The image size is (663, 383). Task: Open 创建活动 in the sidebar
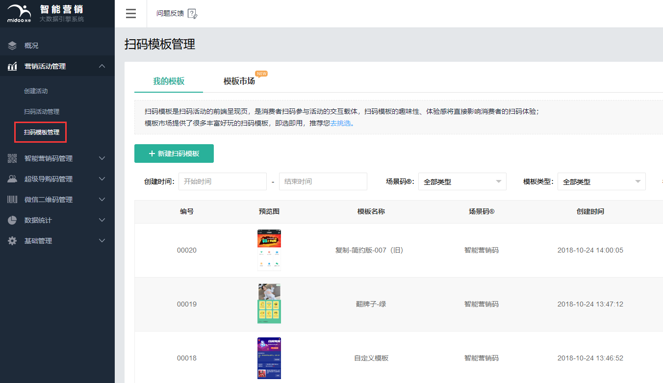tap(36, 91)
